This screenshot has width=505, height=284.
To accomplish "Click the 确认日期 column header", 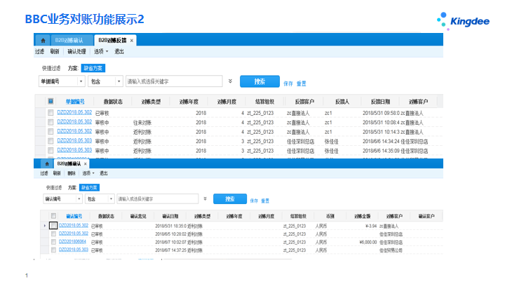I will (170, 216).
